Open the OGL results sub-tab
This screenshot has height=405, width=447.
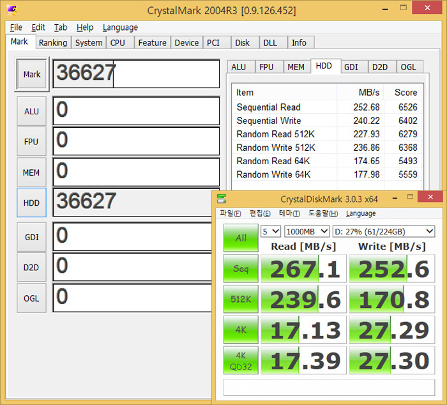click(x=409, y=67)
